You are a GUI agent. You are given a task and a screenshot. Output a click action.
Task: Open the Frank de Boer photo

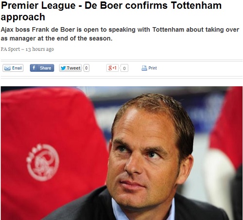point(121,153)
